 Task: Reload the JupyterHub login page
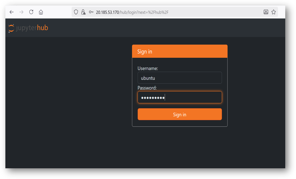pos(31,12)
